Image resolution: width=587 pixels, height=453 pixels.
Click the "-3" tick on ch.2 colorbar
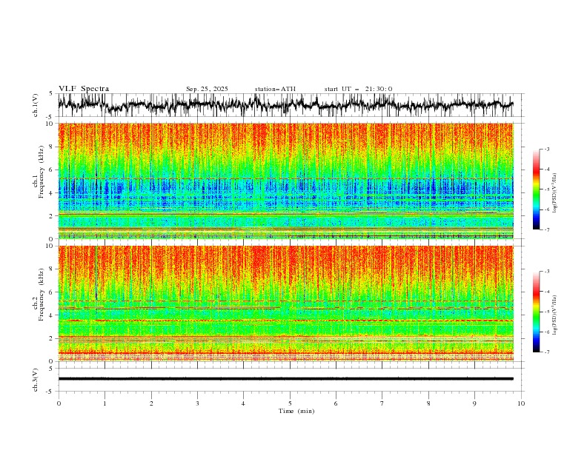(x=547, y=272)
